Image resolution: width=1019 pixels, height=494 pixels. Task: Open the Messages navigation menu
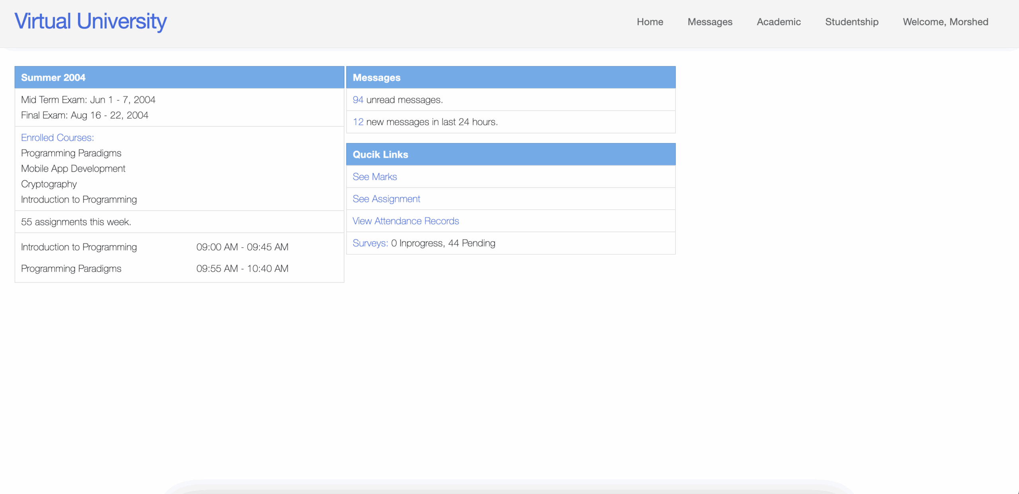[x=710, y=22]
